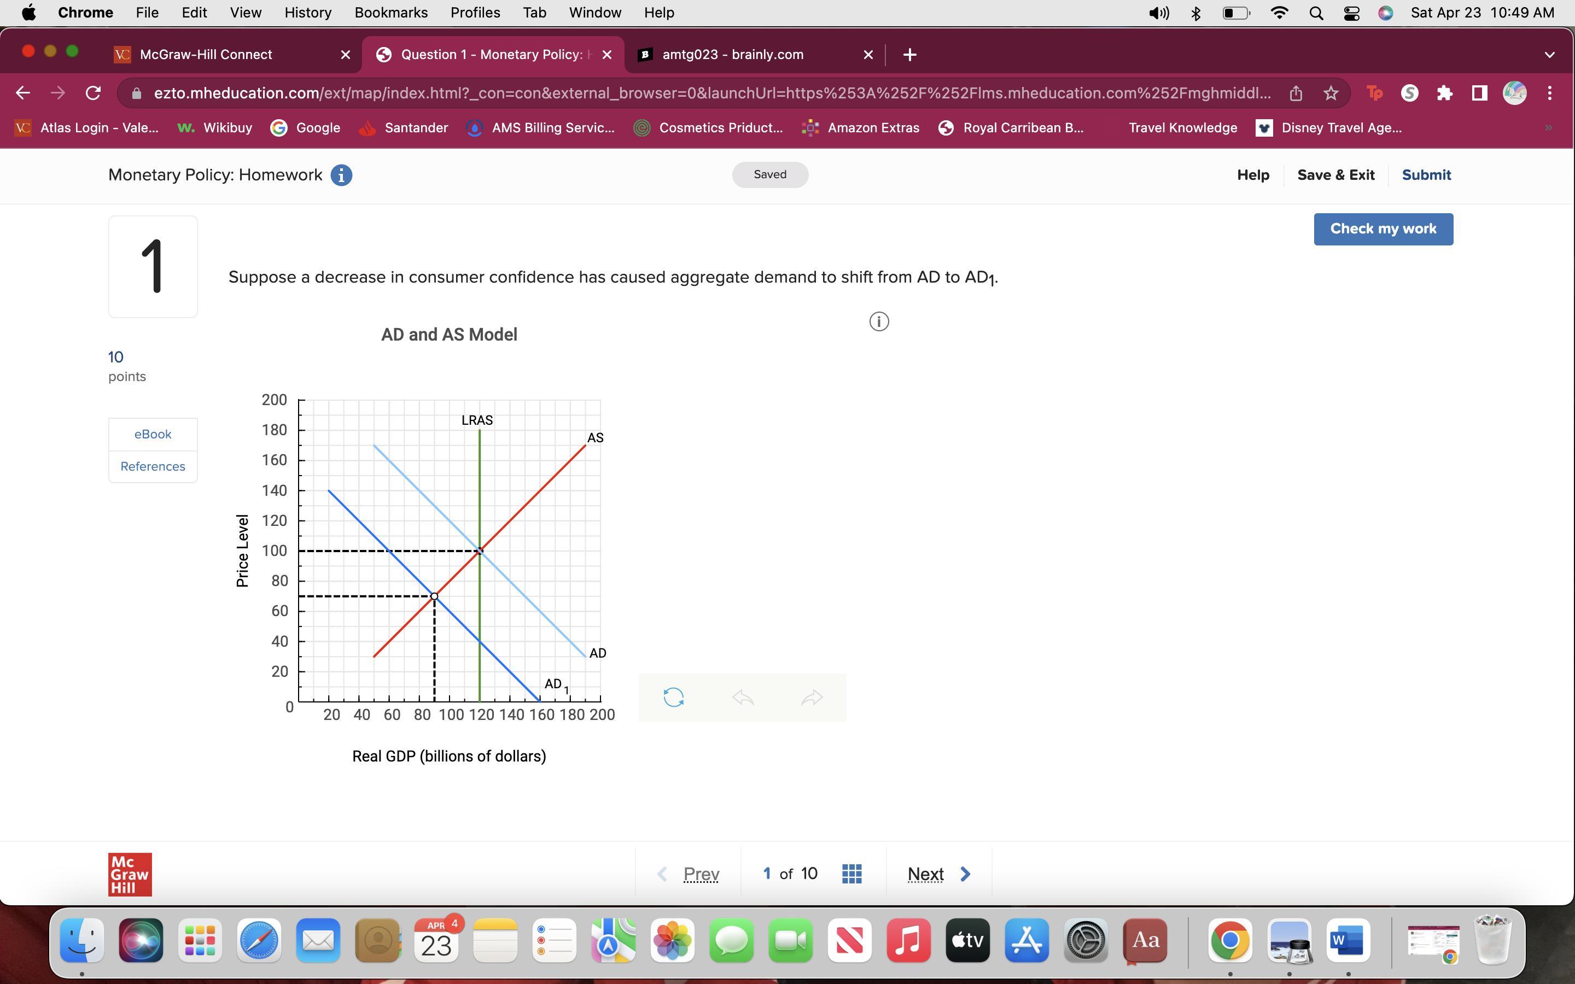Reload the page with the refresh icon
Screen dimensions: 1575x984
pos(93,93)
